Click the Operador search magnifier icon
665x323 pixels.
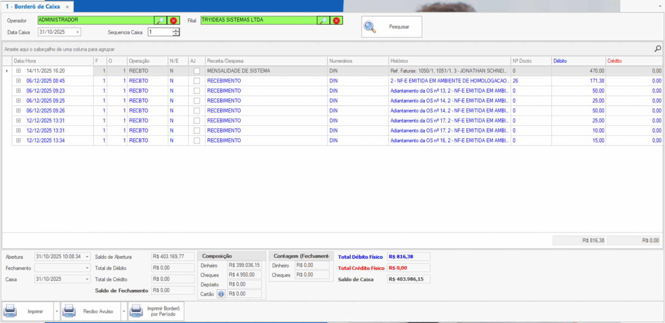(x=160, y=21)
